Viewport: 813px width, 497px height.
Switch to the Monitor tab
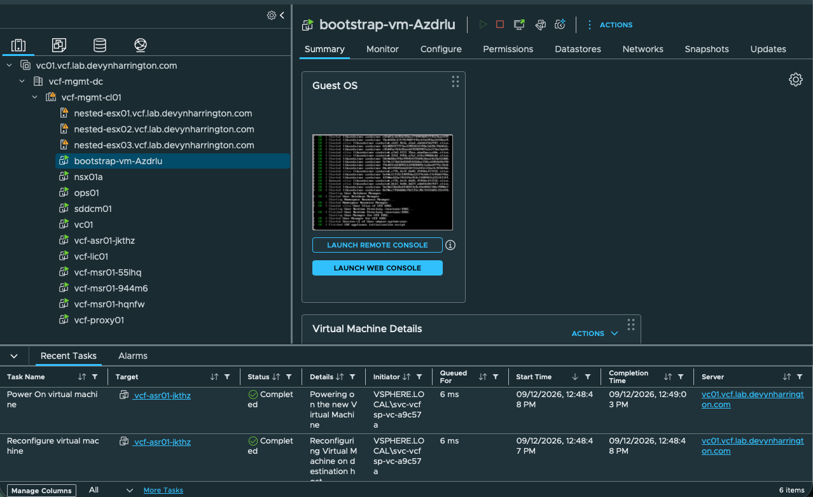382,49
